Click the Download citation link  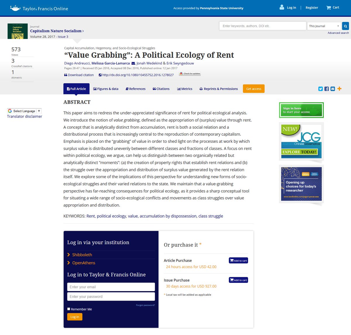click(x=79, y=75)
